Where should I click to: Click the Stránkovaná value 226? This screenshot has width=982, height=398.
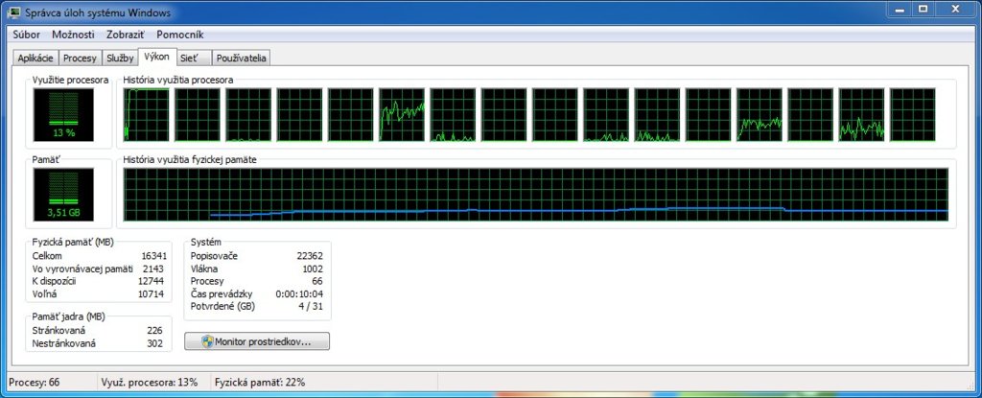154,330
